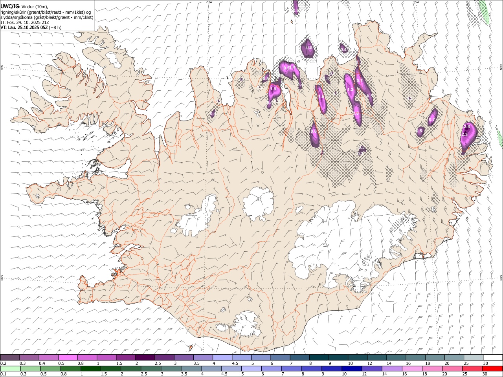Click the 1.8 snowfall value label
The height and width of the screenshot is (377, 503).
(x=321, y=97)
